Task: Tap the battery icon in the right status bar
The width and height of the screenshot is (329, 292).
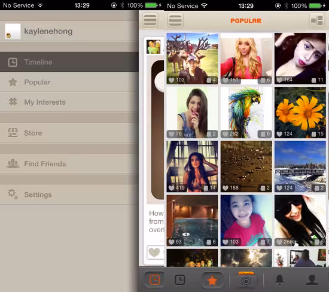Action: click(x=315, y=5)
